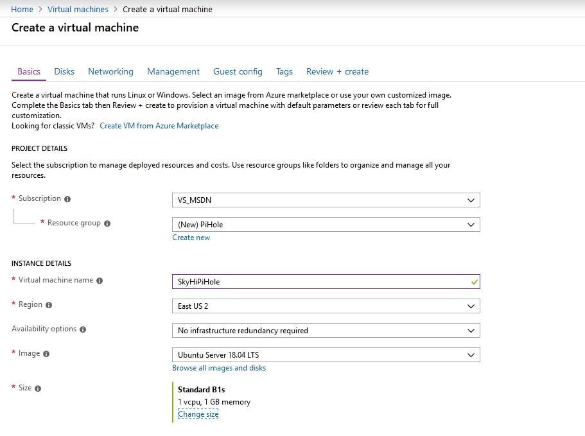Viewport: 585px width, 436px height.
Task: Click info icon next to Size label
Action: point(38,388)
